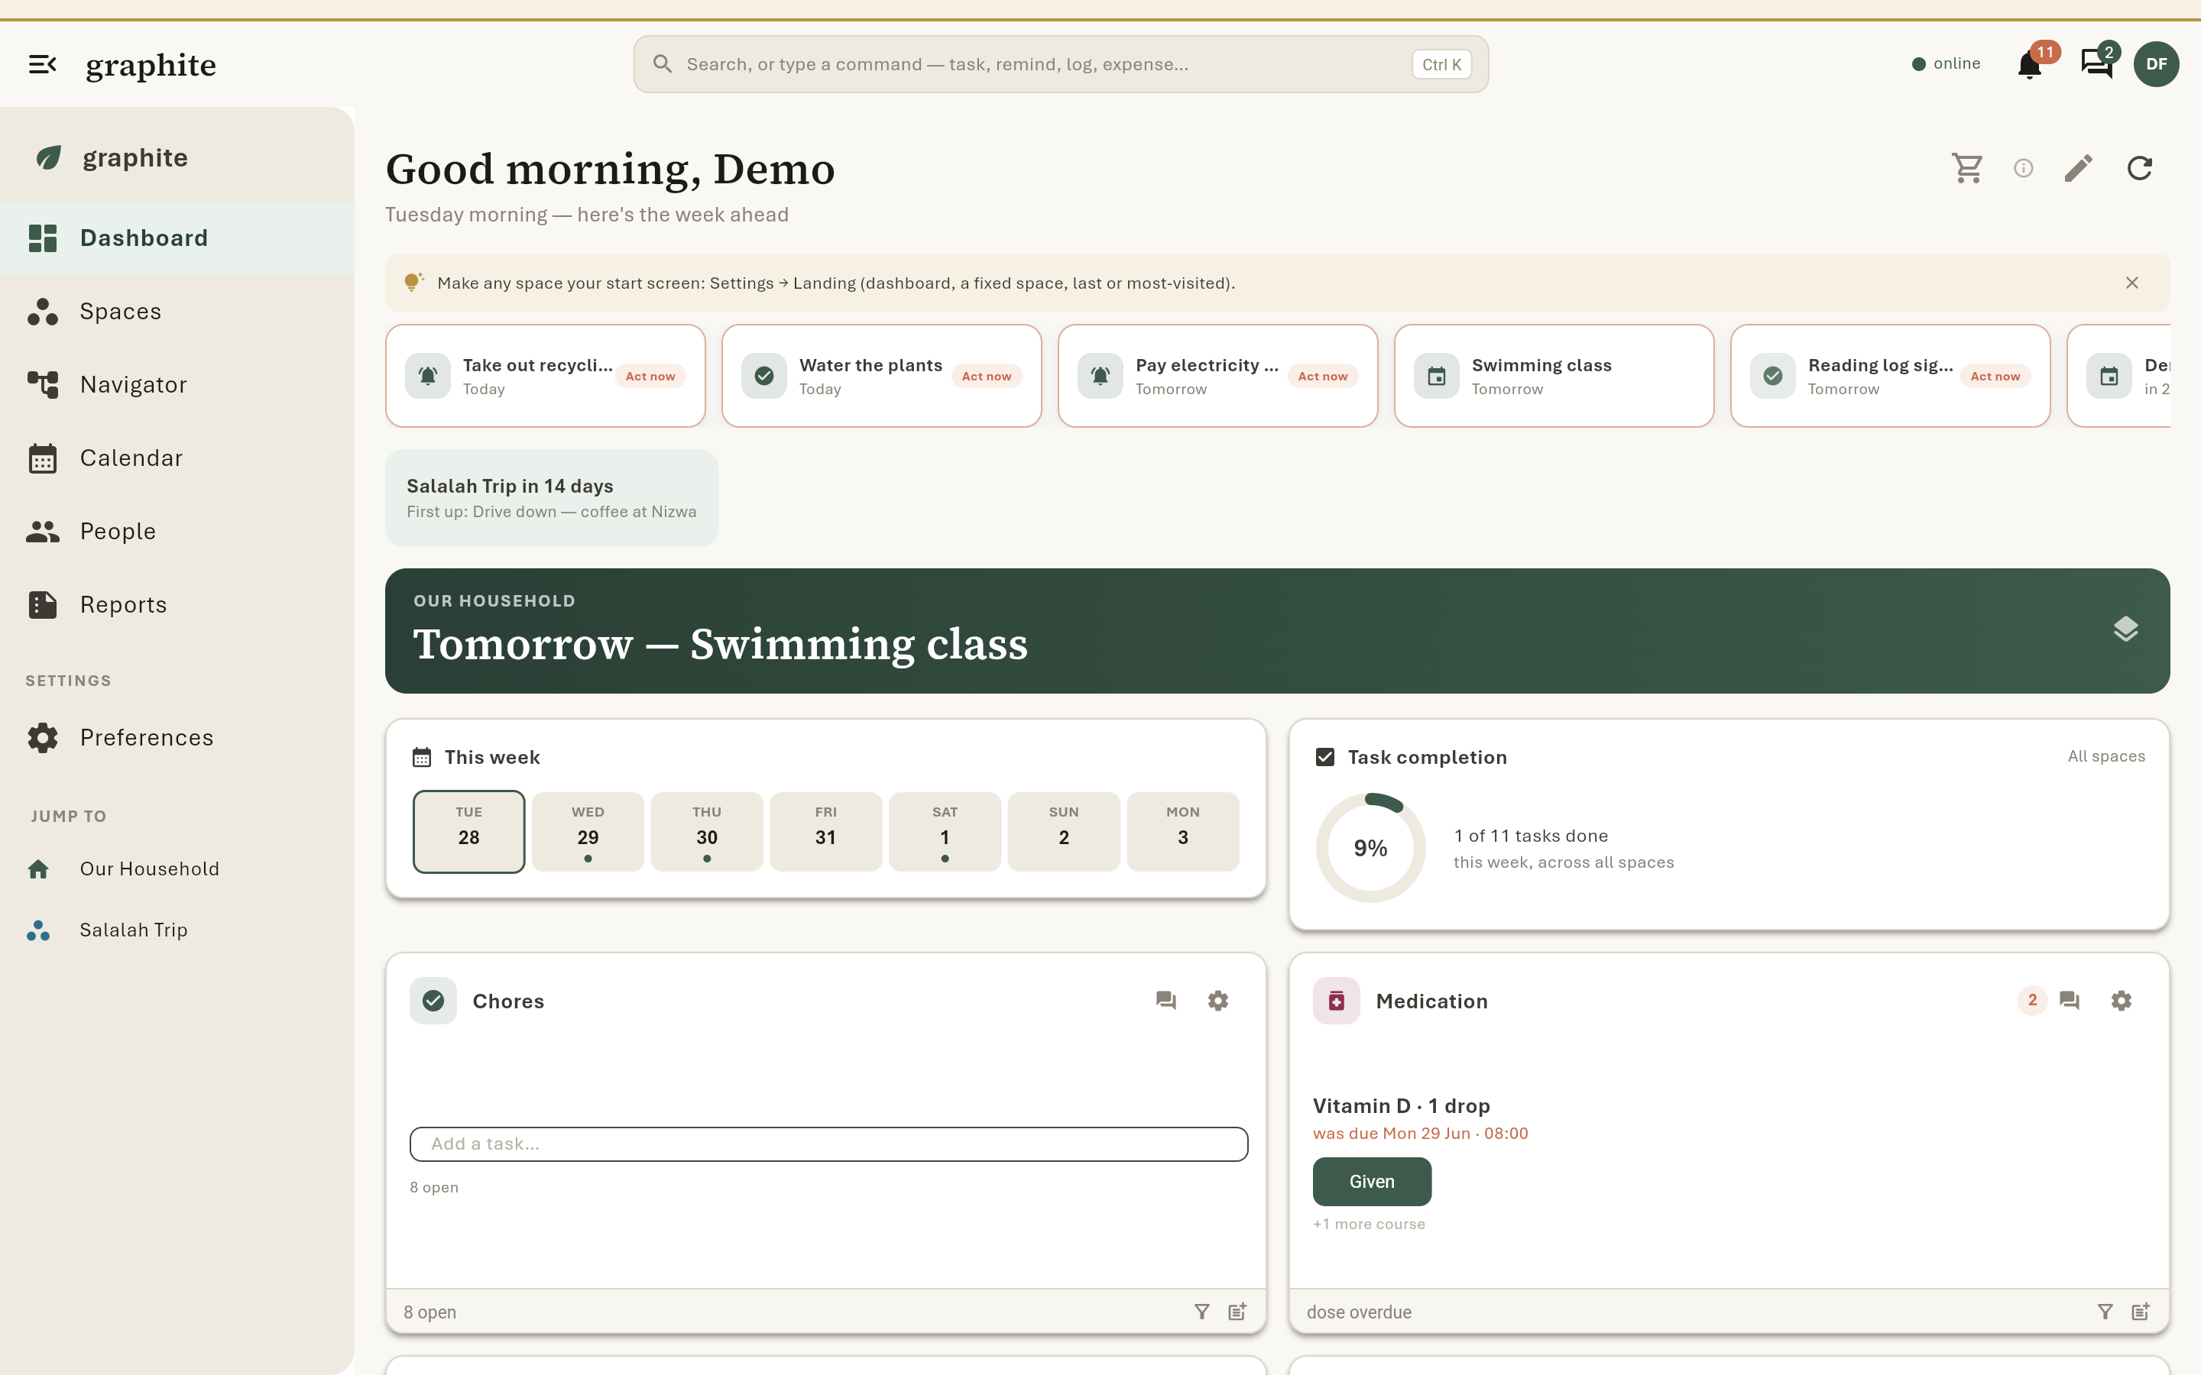This screenshot has width=2201, height=1375.
Task: Click the search command input field
Action: click(1061, 65)
